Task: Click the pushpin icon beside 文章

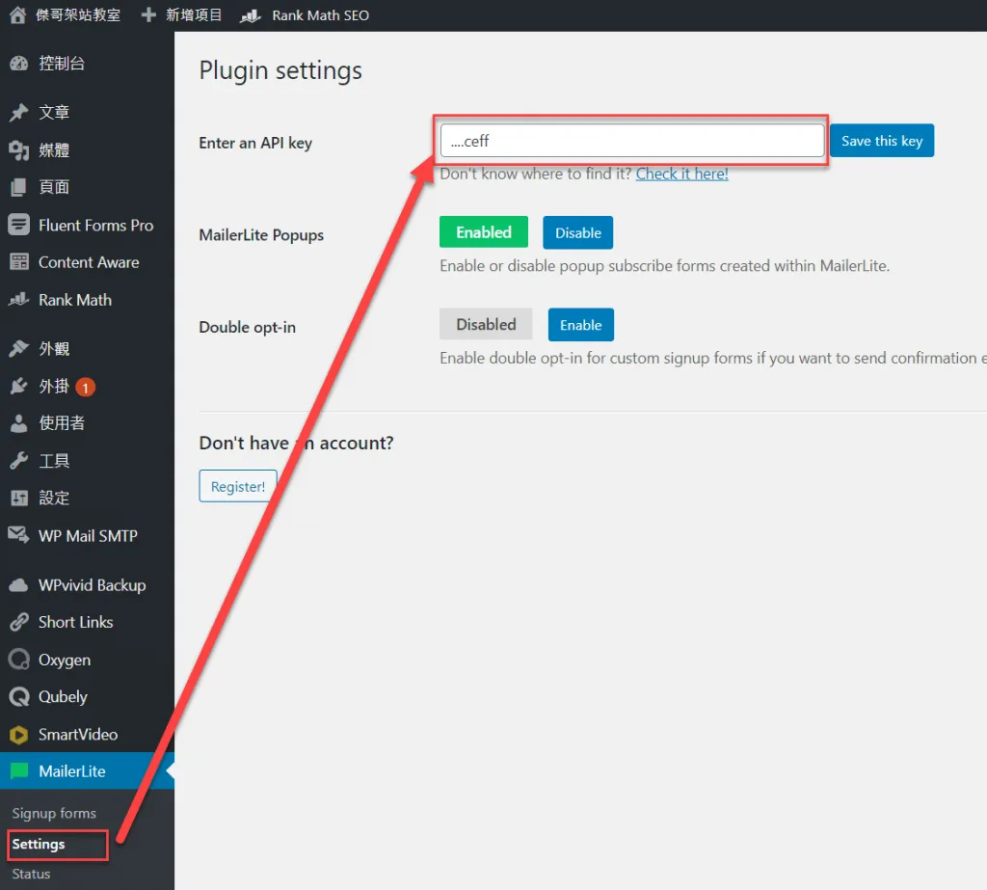Action: coord(18,113)
